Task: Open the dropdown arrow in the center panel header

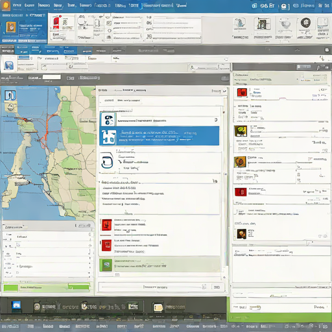Action: (x=225, y=91)
